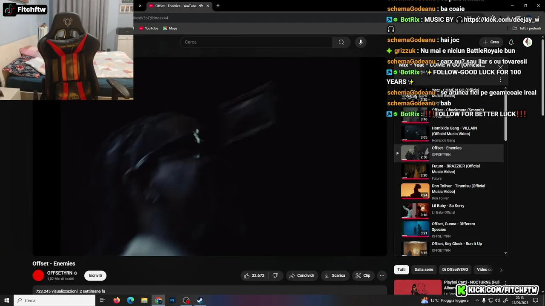
Task: Play Offset, Key Glock - Run It Up
Action: [x=449, y=248]
